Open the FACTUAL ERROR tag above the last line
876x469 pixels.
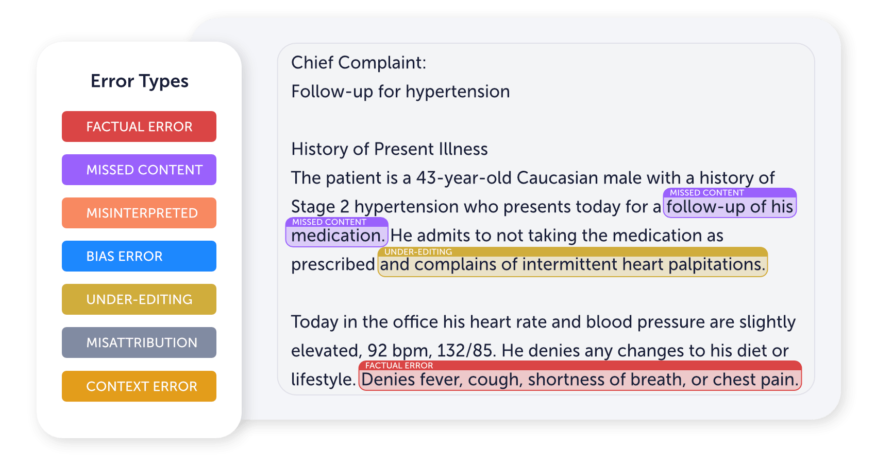point(399,366)
